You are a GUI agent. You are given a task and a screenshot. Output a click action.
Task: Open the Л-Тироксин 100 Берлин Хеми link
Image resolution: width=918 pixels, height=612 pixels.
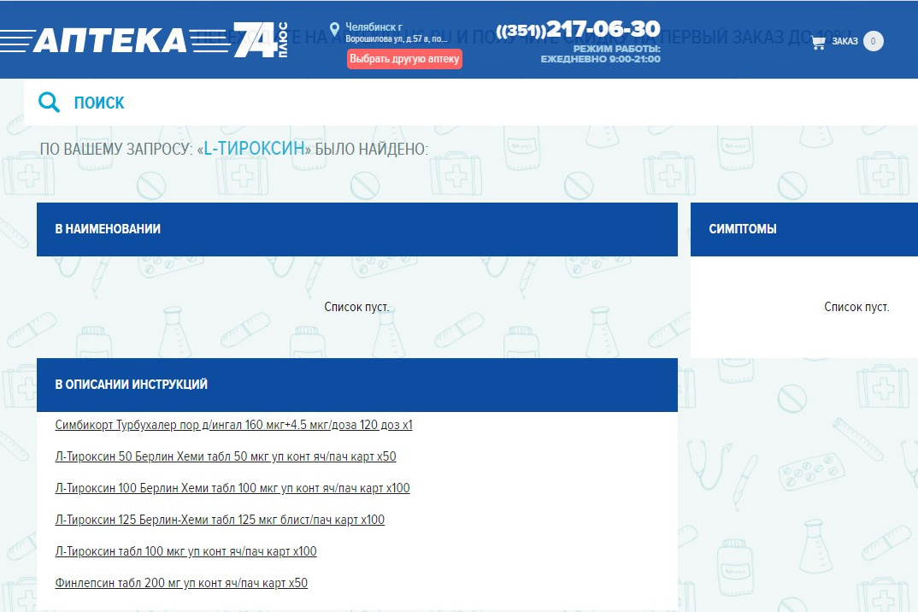(232, 488)
